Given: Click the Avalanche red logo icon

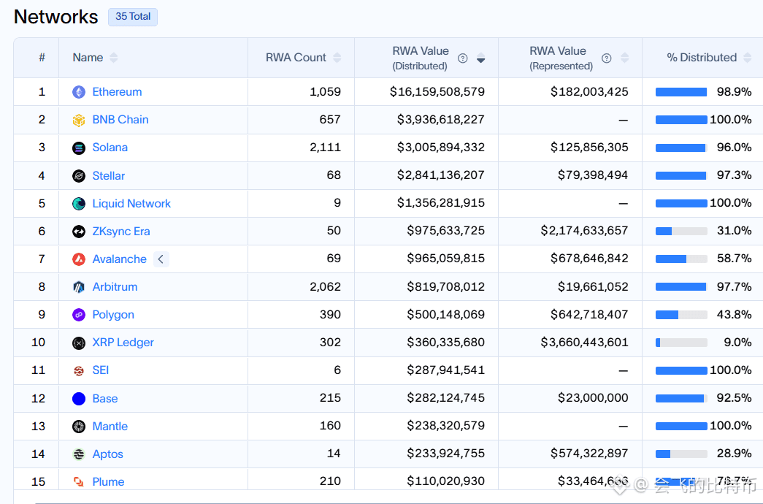Looking at the screenshot, I should point(79,259).
